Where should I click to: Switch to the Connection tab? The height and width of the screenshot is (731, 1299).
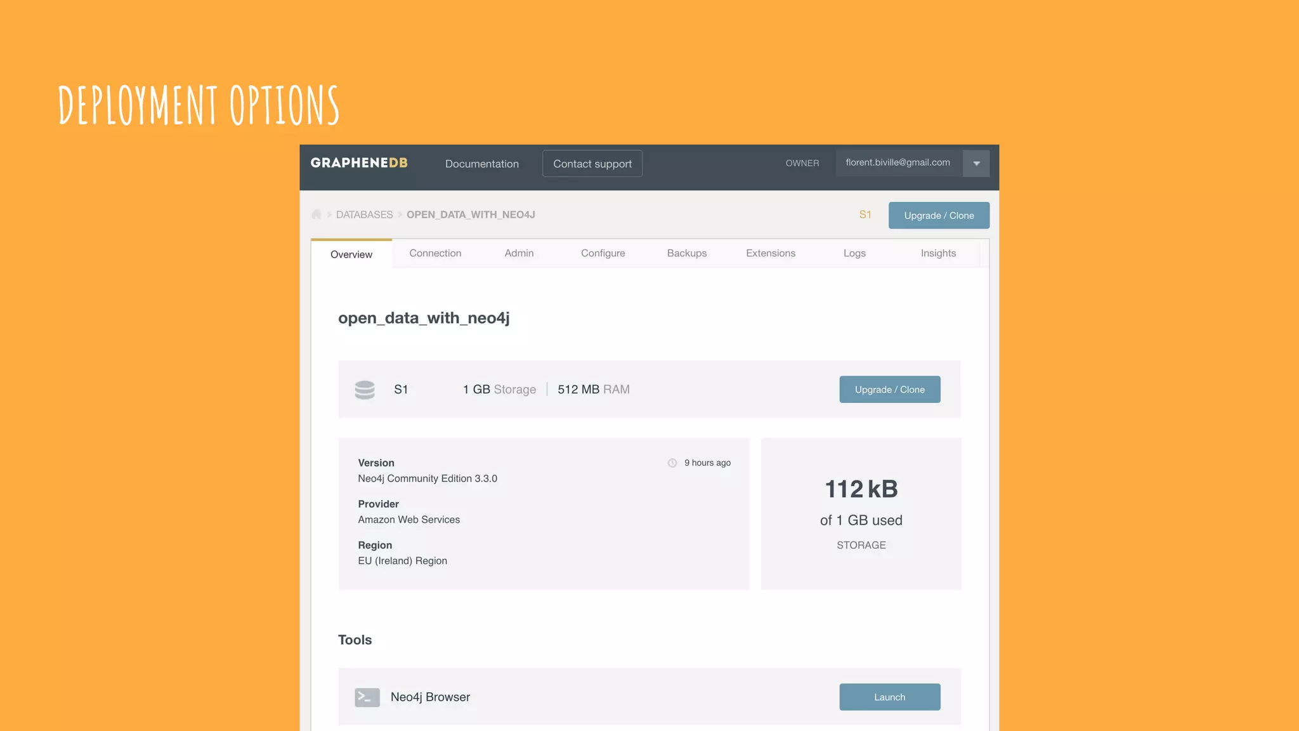[x=435, y=253]
